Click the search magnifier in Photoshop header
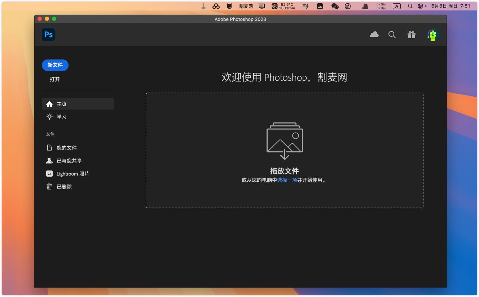This screenshot has height=297, width=479. pos(392,35)
